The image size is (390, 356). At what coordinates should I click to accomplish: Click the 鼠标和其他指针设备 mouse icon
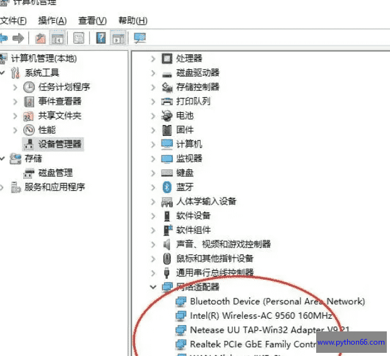click(x=167, y=259)
